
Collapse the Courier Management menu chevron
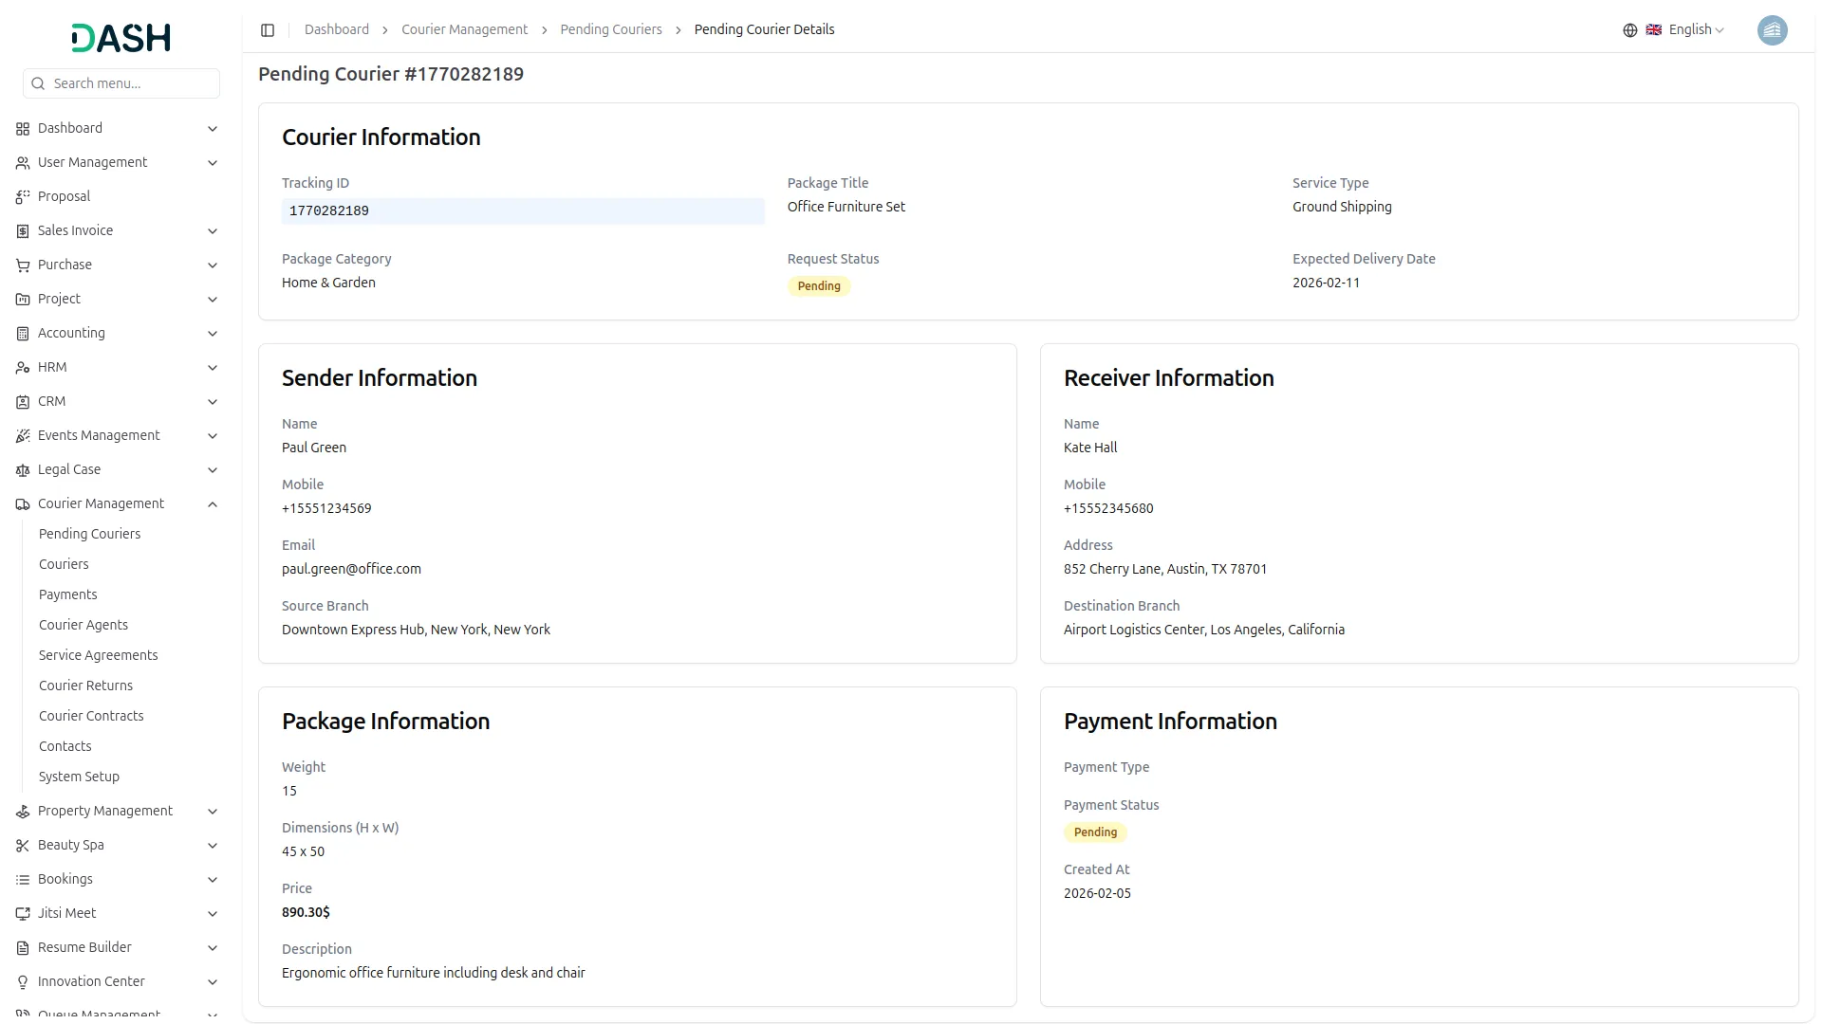click(213, 504)
